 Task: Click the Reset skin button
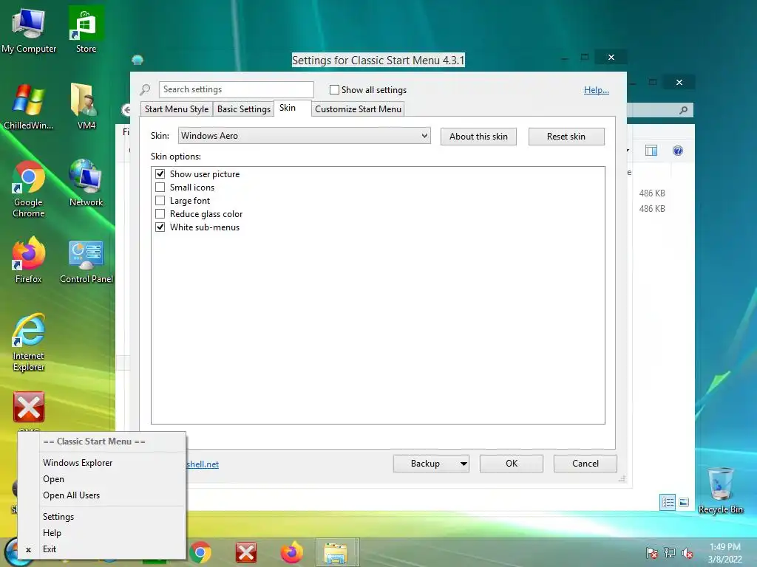coord(566,137)
